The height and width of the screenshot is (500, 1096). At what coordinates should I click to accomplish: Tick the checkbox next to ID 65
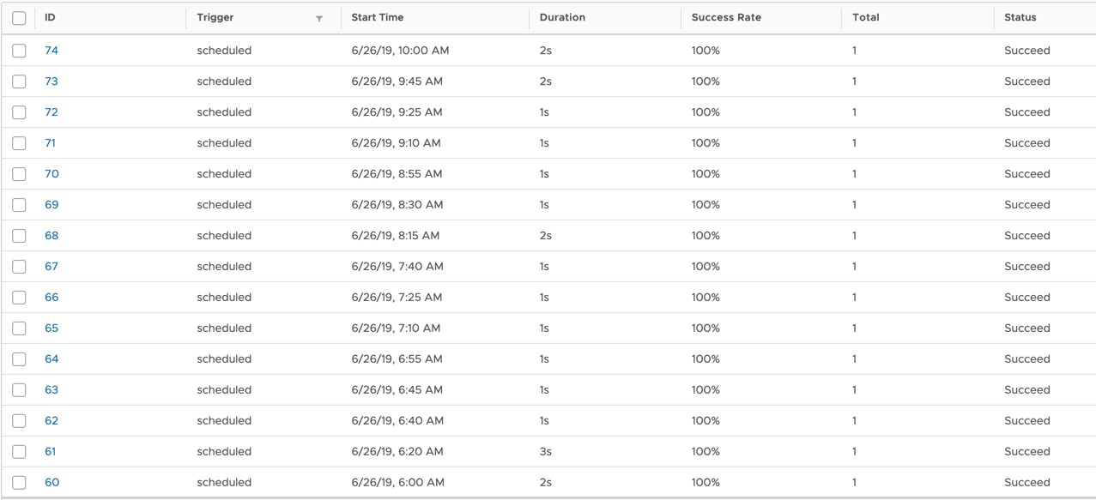(19, 328)
